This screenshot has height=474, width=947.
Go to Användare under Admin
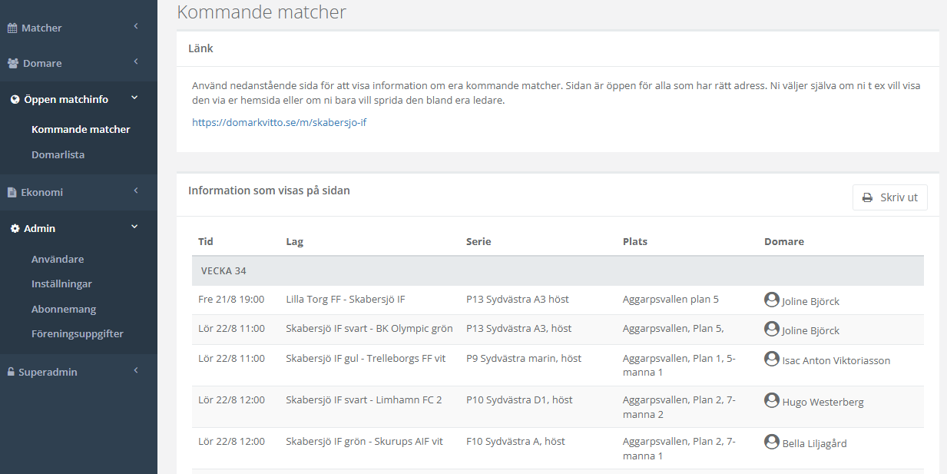coord(58,259)
